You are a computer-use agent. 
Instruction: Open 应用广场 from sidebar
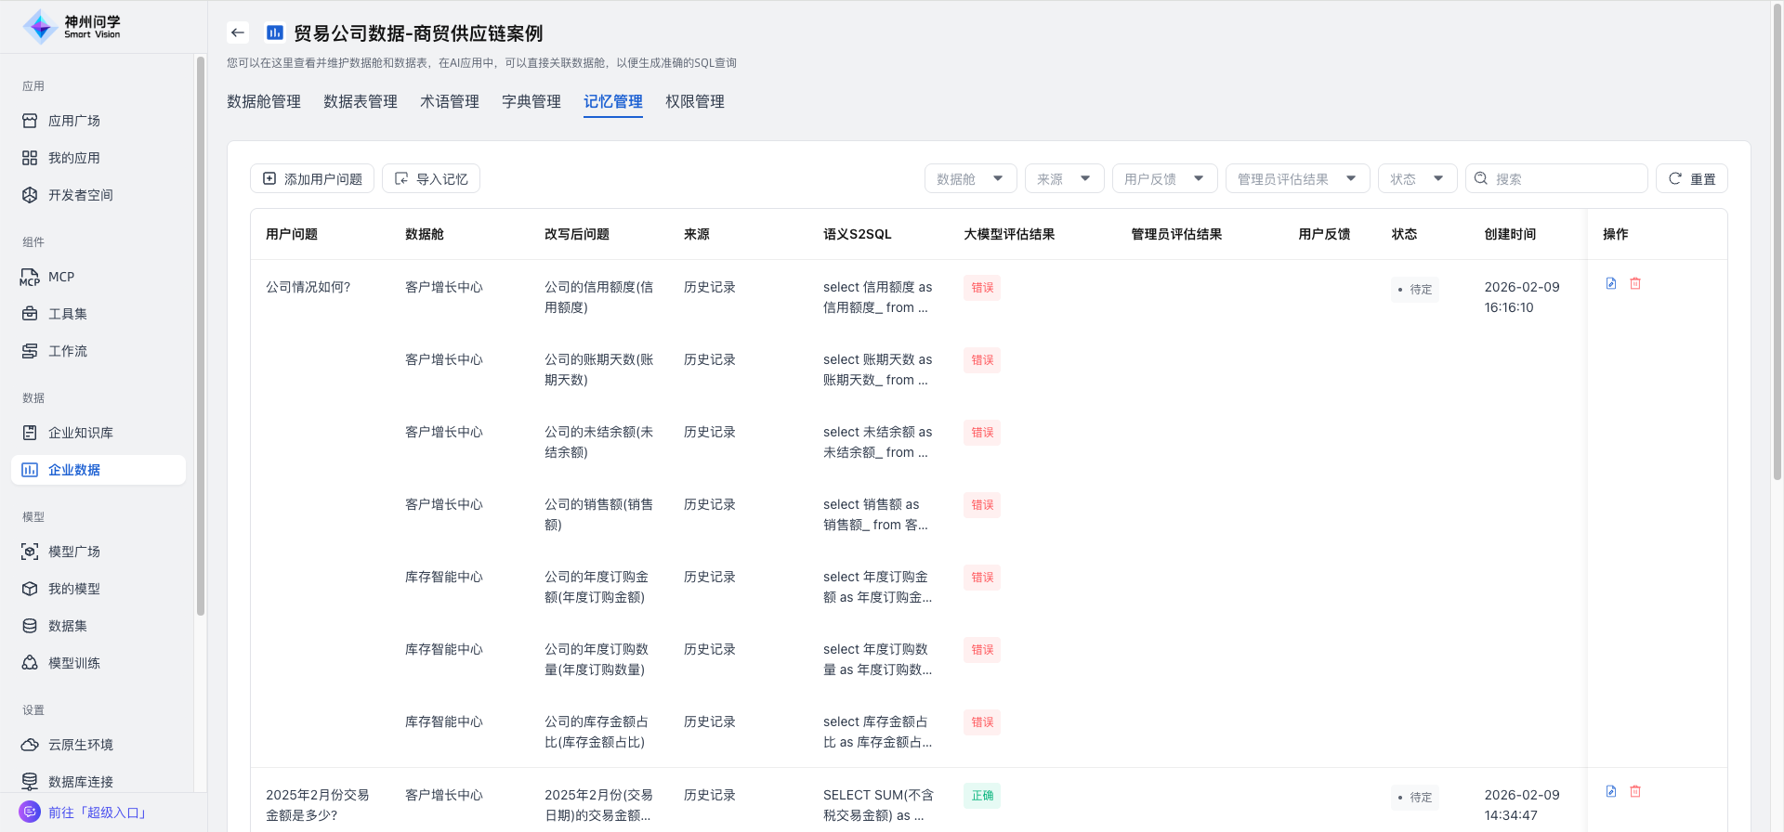(73, 121)
